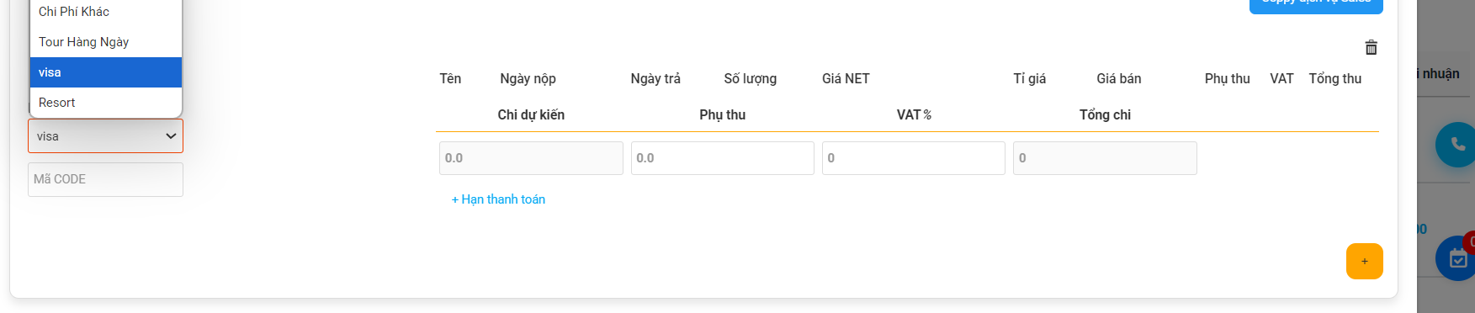Click the 'Ngày nộp' column header

[x=528, y=78]
